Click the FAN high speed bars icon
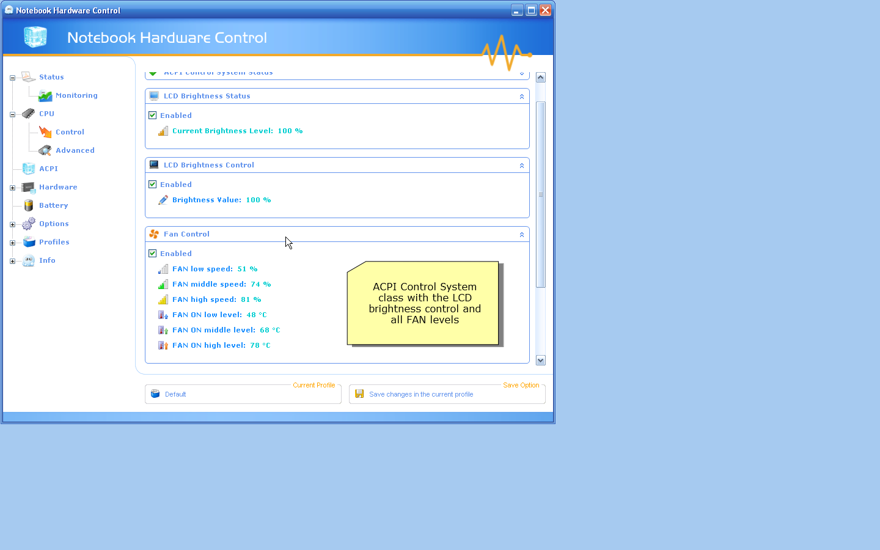The height and width of the screenshot is (550, 880). (163, 299)
